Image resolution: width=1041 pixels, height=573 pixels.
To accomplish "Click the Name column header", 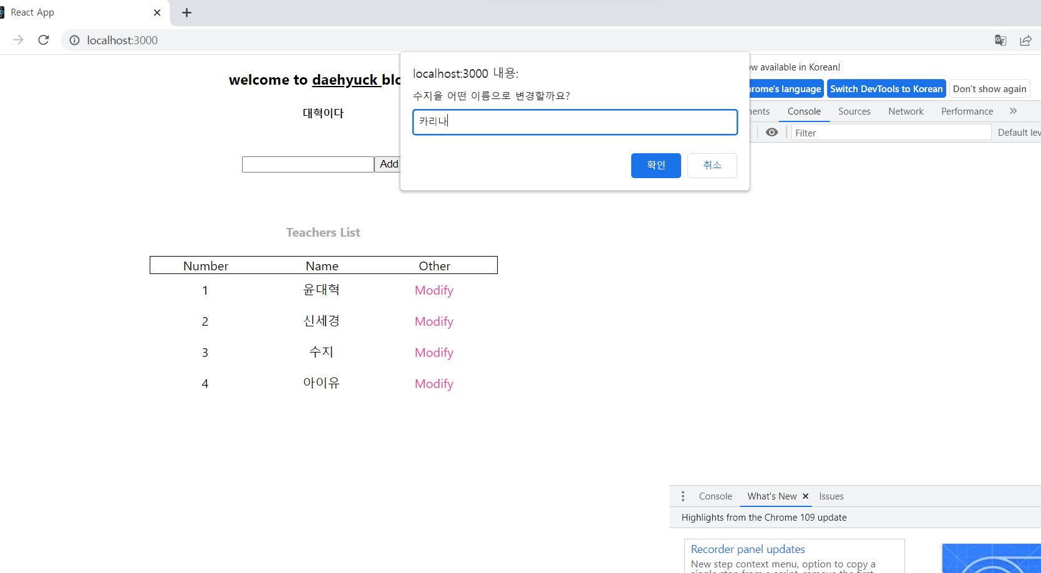I will pos(322,266).
